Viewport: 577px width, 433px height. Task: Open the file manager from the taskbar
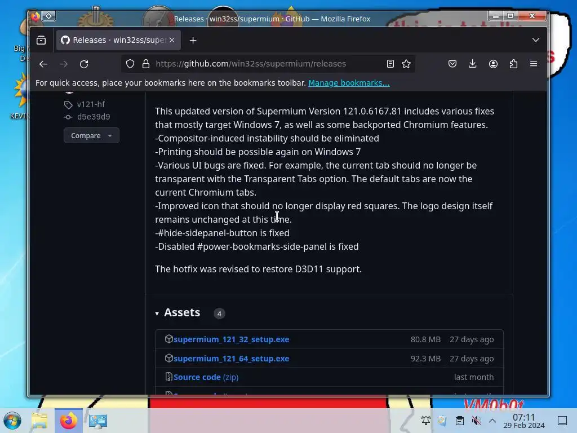pos(39,421)
